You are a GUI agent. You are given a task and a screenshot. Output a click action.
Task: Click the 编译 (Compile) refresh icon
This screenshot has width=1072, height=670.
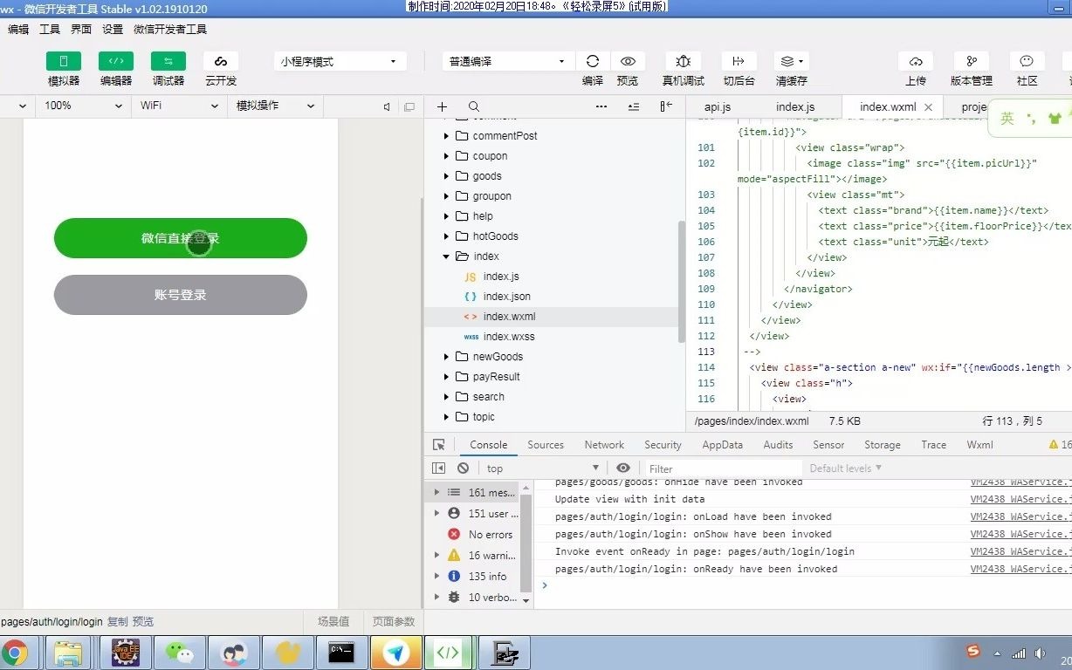[592, 61]
